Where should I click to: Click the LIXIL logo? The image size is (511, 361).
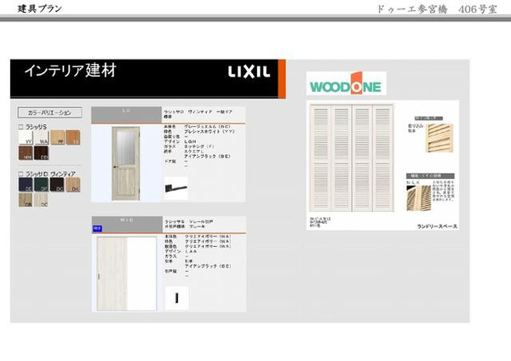point(249,72)
